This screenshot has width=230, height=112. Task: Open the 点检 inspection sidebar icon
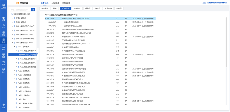3,19
